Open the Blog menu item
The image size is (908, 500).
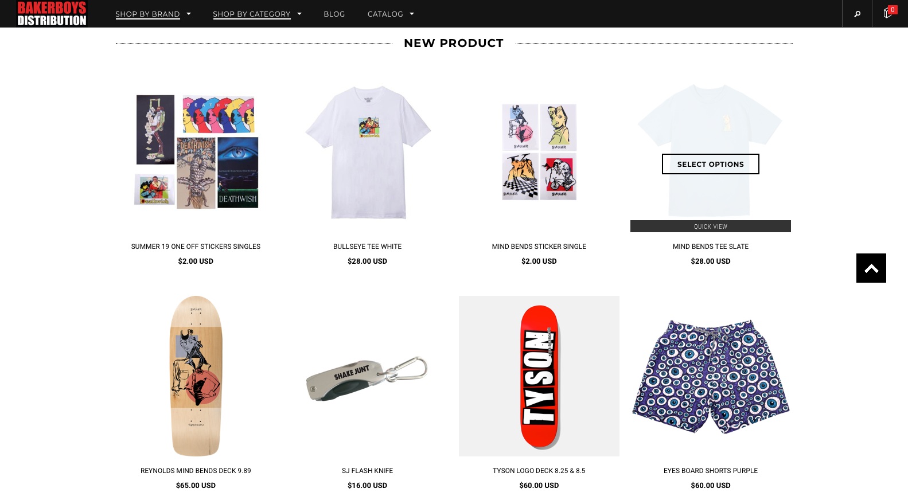pos(334,14)
